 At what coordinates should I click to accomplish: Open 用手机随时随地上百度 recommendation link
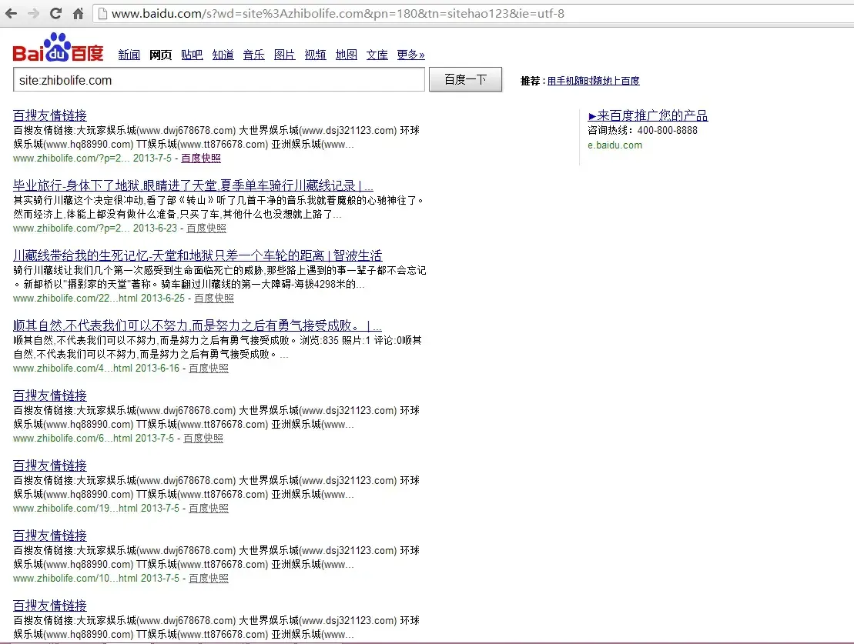click(x=593, y=81)
